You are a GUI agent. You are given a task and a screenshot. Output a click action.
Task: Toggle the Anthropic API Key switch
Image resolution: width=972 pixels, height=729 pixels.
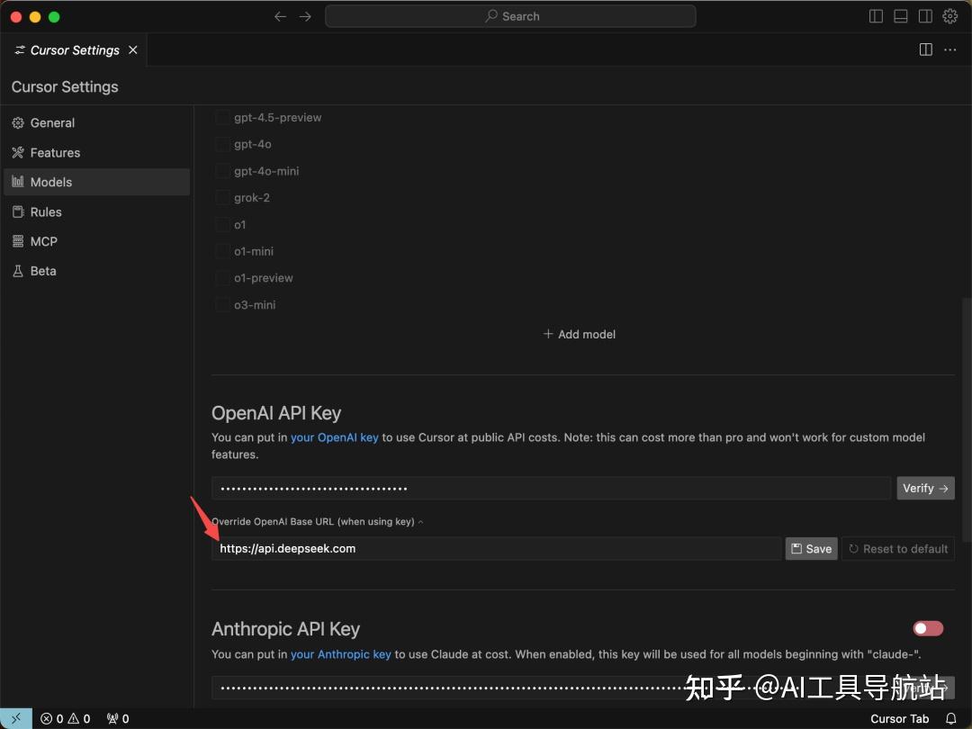pos(928,628)
